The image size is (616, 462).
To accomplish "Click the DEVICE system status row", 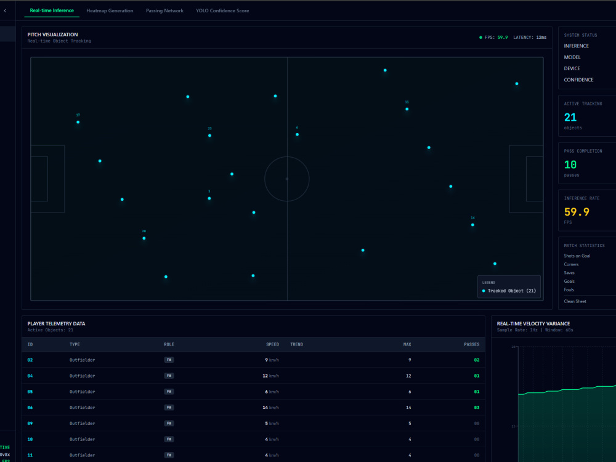I will click(572, 68).
